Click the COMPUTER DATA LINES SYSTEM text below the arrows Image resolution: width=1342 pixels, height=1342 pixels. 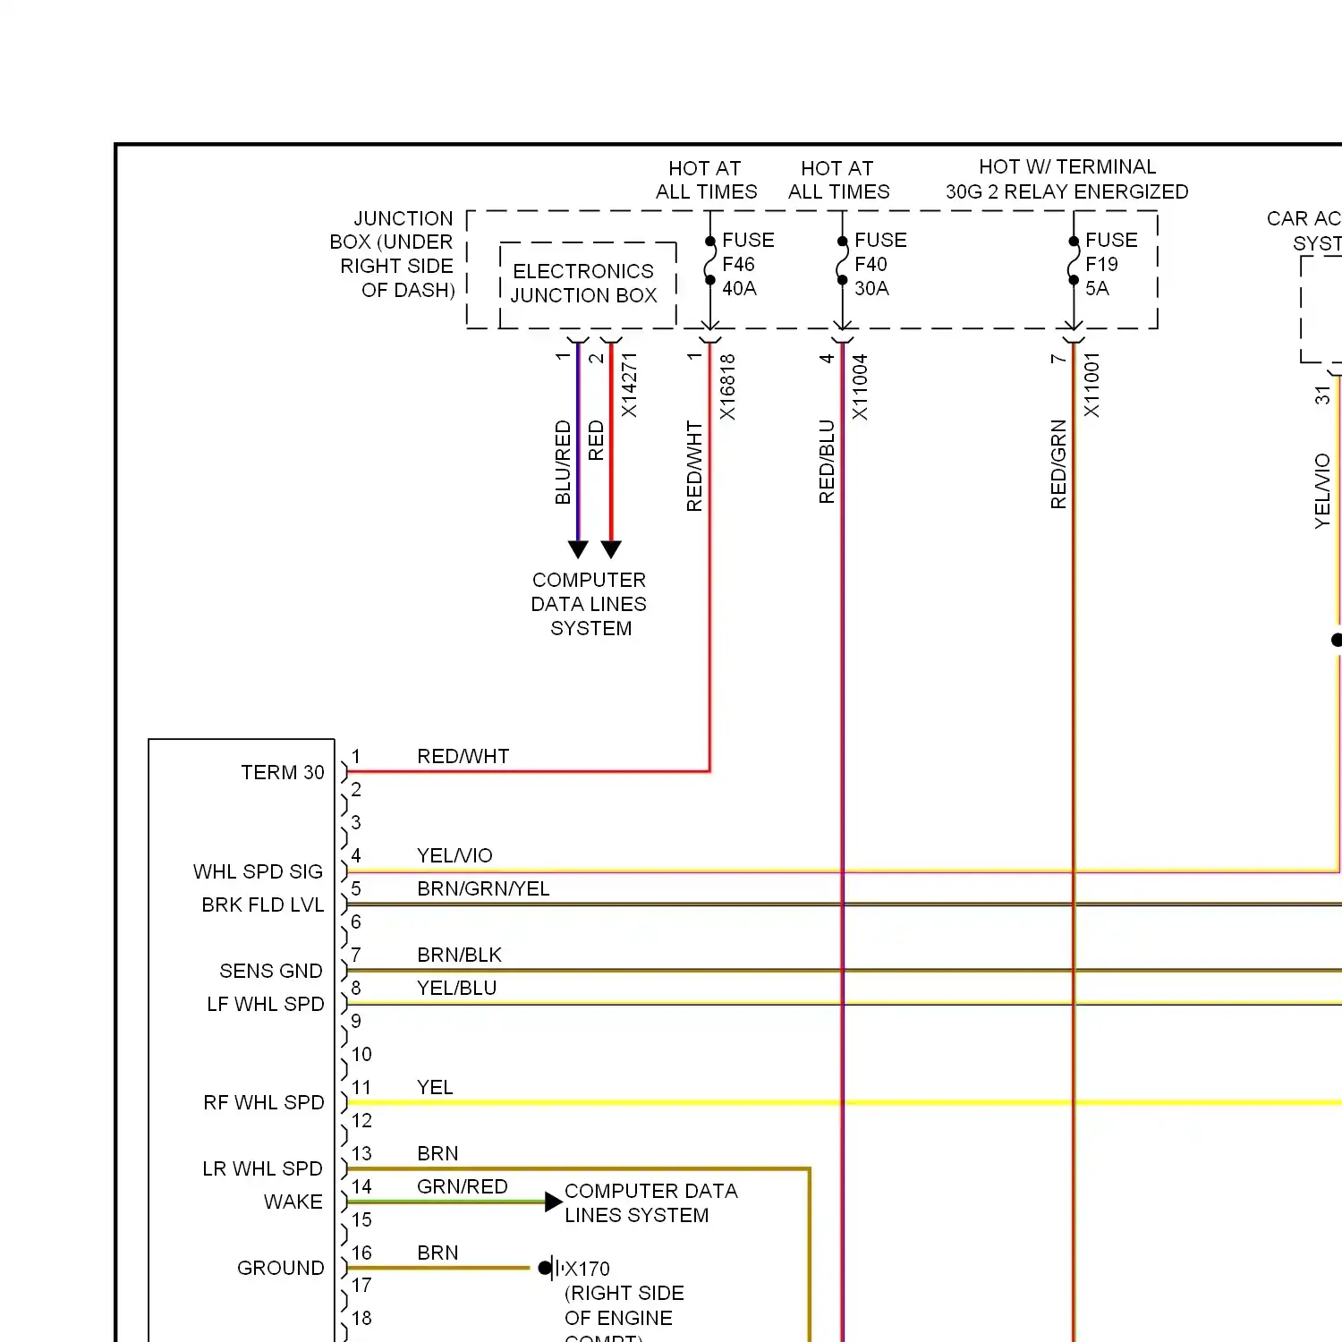click(x=589, y=604)
